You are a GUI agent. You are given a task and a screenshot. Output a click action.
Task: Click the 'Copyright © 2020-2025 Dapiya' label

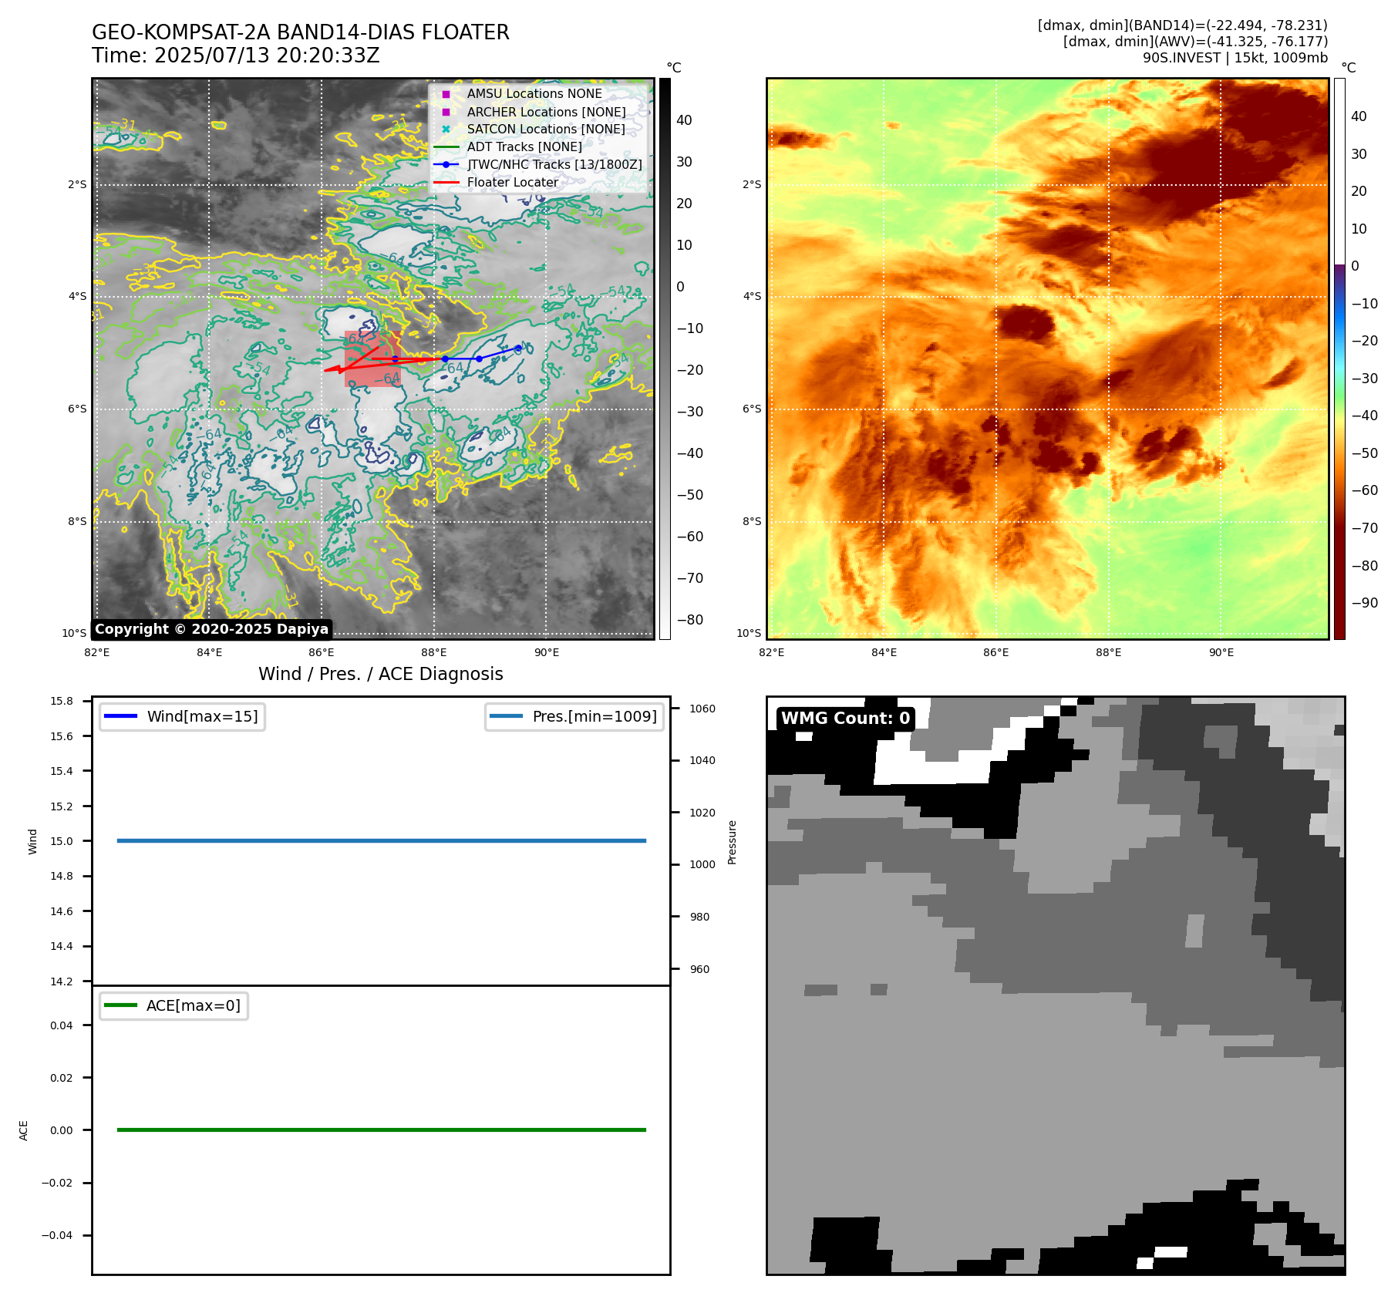point(212,629)
